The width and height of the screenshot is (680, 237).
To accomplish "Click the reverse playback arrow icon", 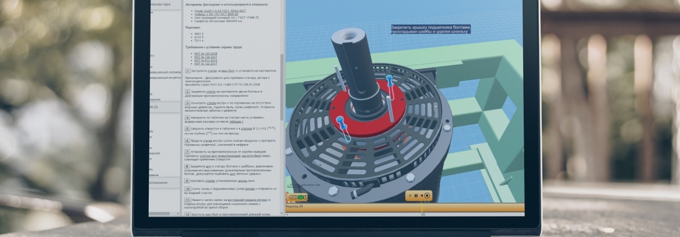I will 421,196.
